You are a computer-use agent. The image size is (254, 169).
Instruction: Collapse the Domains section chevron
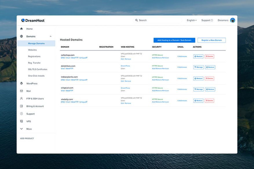[50, 36]
